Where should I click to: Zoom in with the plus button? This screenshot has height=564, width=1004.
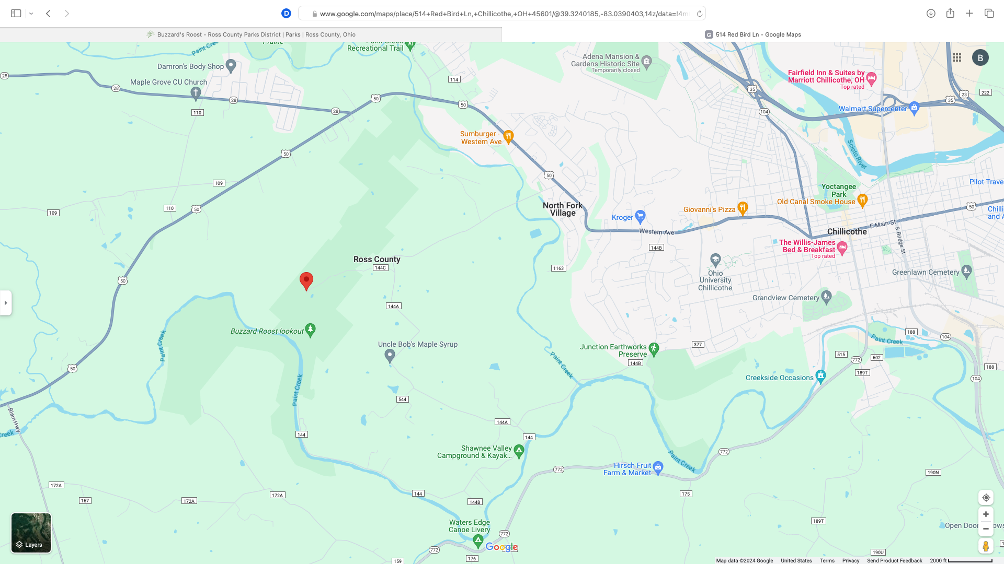pos(986,514)
